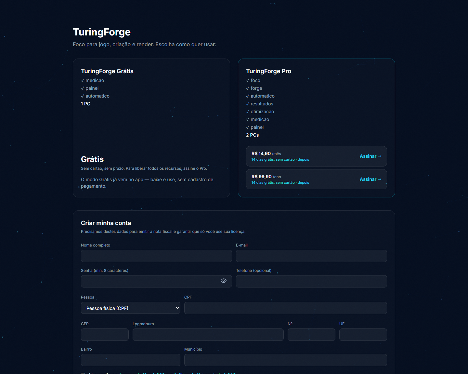This screenshot has width=468, height=374.
Task: Click the '2 PCs' text
Action: (252, 135)
